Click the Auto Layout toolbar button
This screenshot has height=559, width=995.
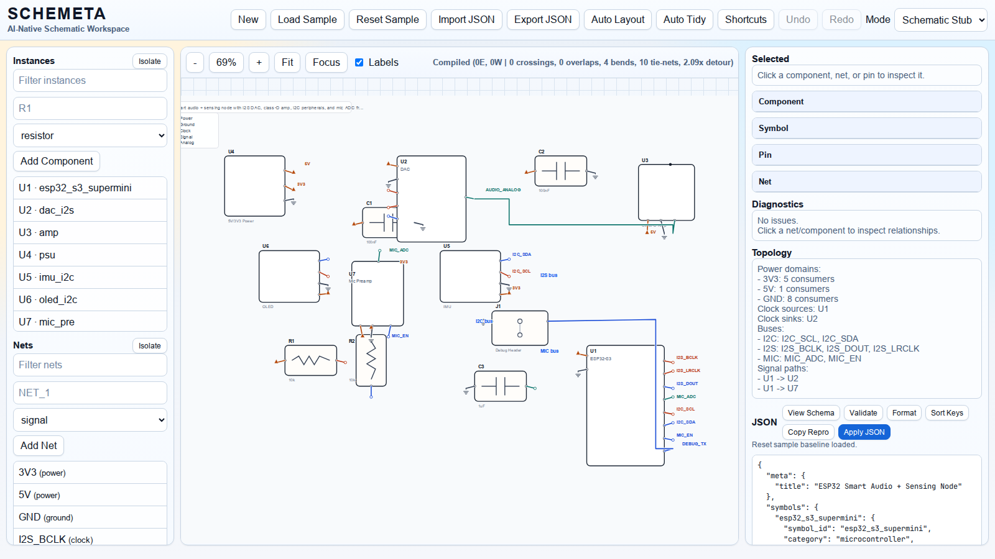pyautogui.click(x=617, y=20)
